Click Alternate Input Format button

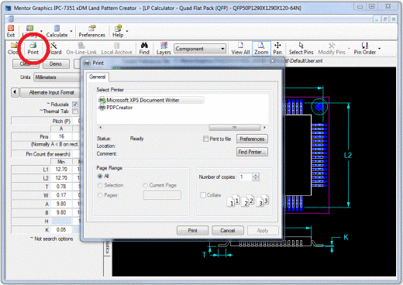pos(50,92)
